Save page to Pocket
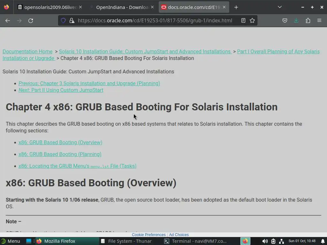Image resolution: width=327 pixels, height=245 pixels. 285,20
